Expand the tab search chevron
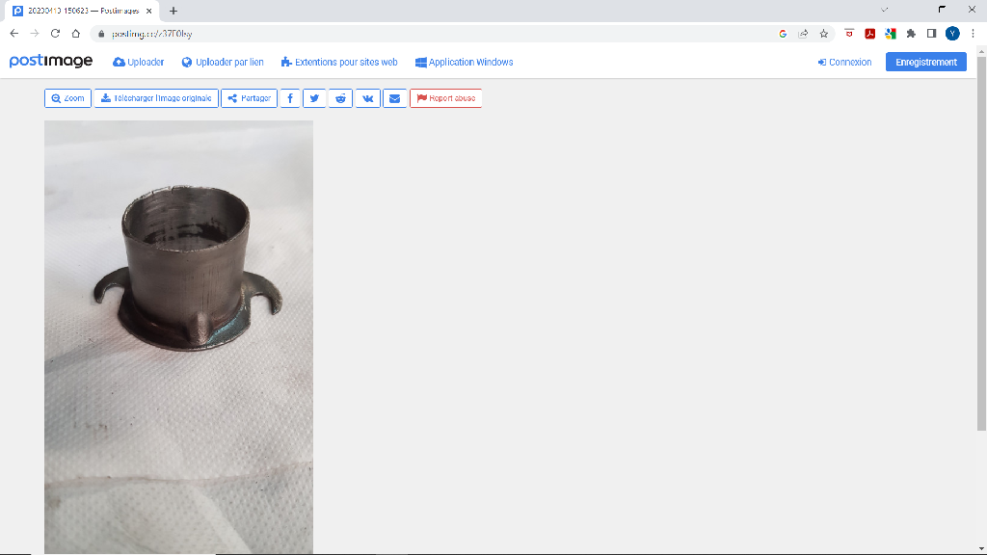The width and height of the screenshot is (987, 555). click(x=885, y=10)
